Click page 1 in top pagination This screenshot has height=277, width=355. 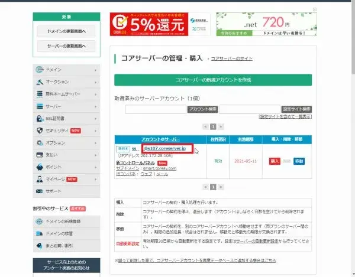[213, 126]
